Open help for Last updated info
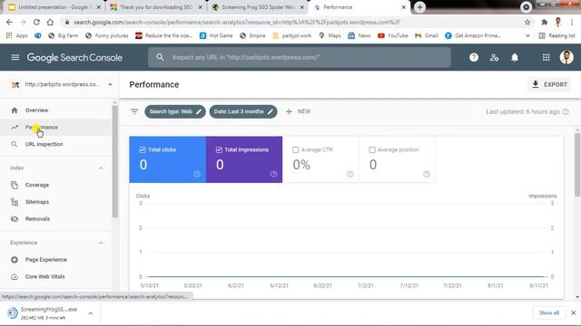This screenshot has height=326, width=581. (566, 111)
